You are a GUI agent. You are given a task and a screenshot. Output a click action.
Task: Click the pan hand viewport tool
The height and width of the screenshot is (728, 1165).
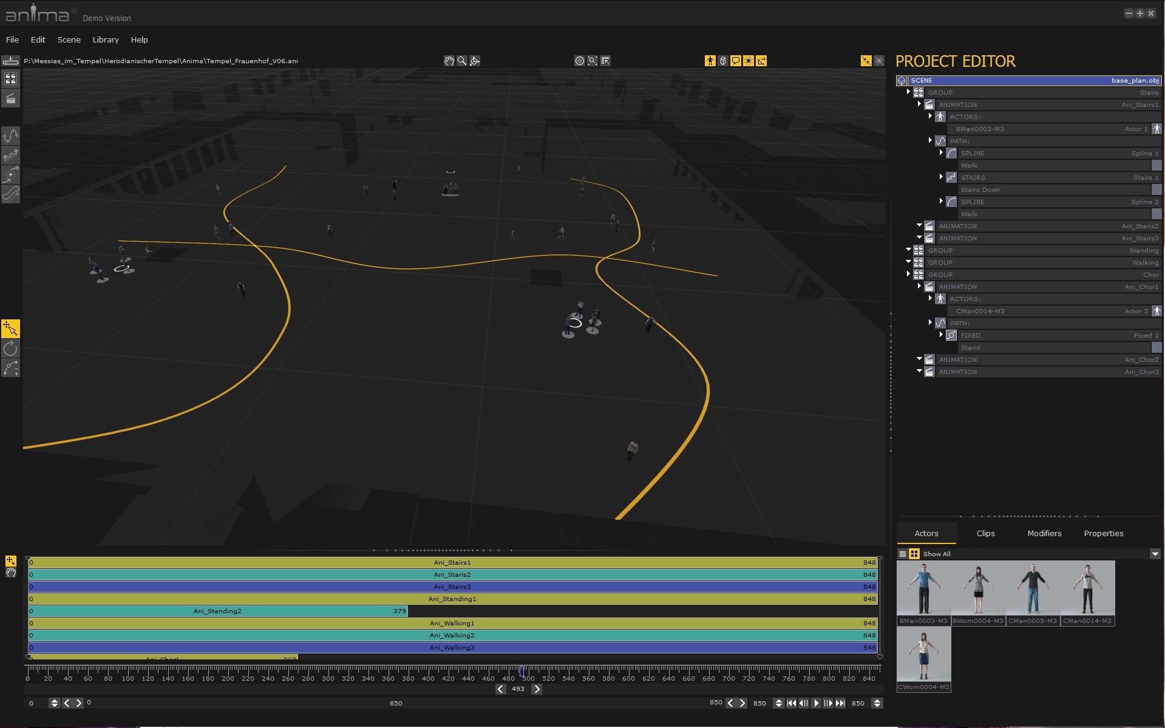coord(449,61)
